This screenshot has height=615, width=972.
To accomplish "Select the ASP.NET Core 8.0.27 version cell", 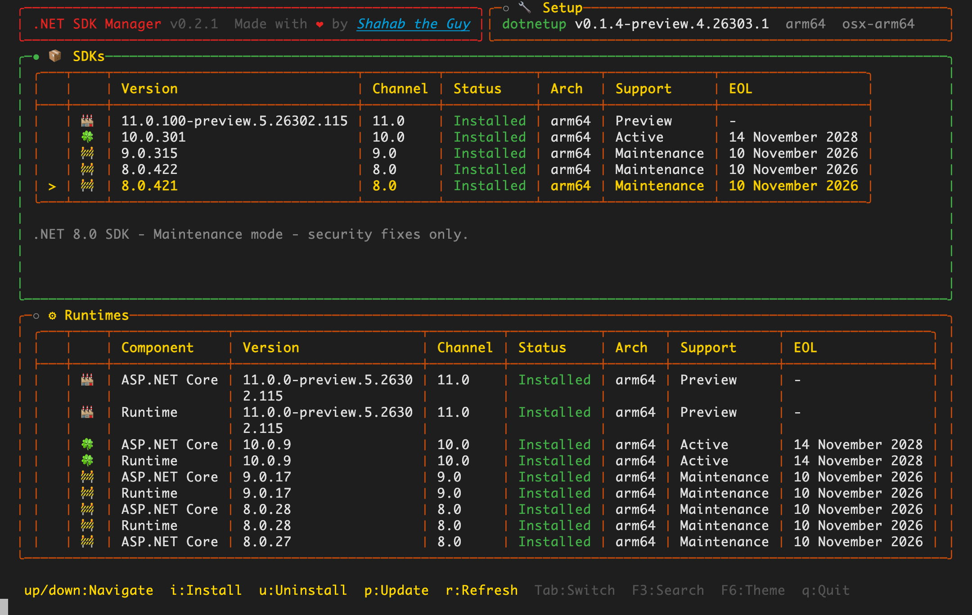I will (x=267, y=542).
